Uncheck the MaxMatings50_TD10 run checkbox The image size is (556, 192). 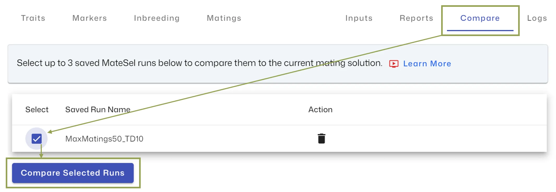37,139
